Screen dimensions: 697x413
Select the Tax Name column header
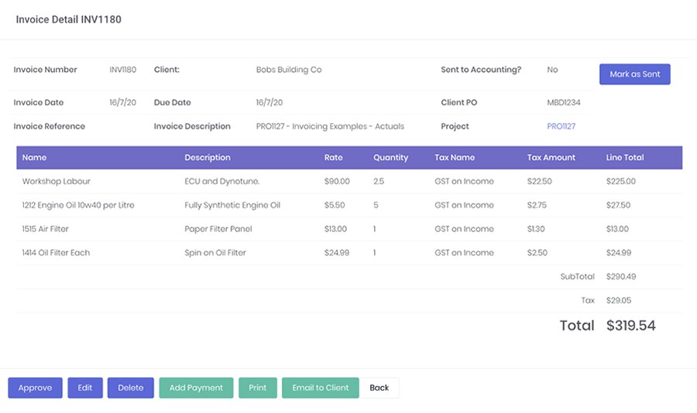point(455,158)
